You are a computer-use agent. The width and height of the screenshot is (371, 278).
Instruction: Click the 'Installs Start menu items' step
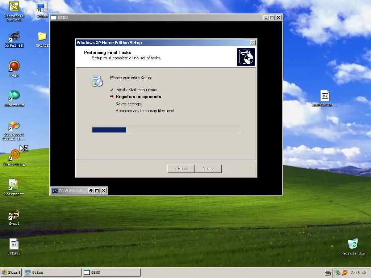click(x=136, y=90)
